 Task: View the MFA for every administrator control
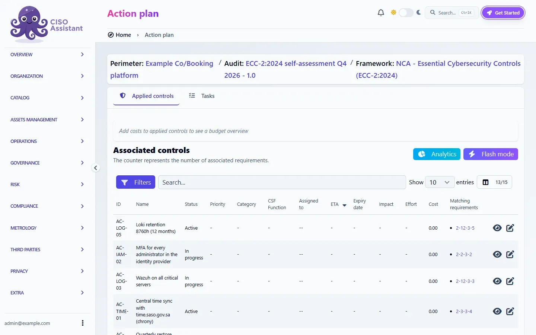[x=497, y=254]
